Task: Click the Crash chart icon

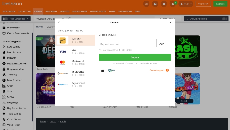Action: 4,86
